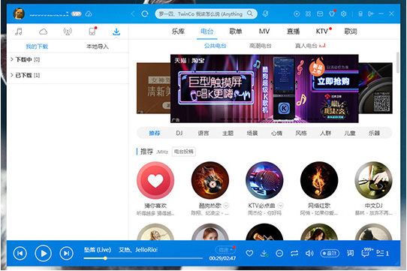The height and width of the screenshot is (271, 407).
Task: Select the 语言 radio category
Action: coord(203,133)
